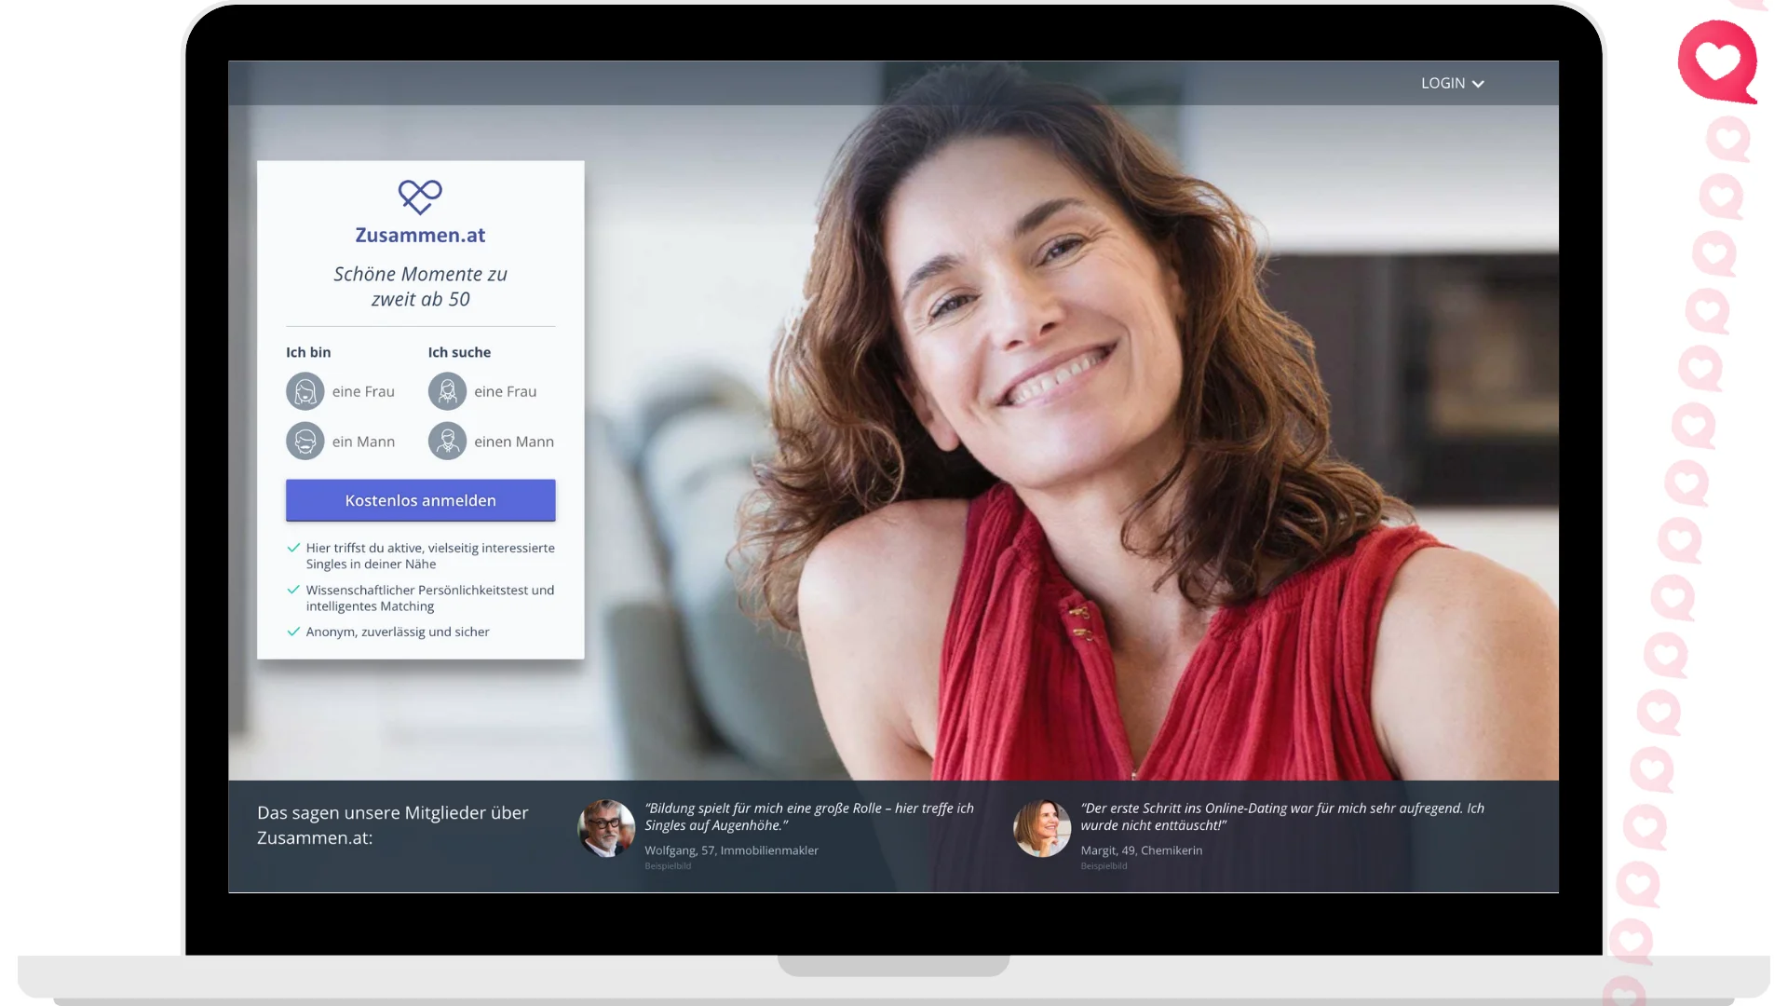Screen dimensions: 1788x1006
Task: Click the 'Ich bin' label
Action: [x=308, y=352]
